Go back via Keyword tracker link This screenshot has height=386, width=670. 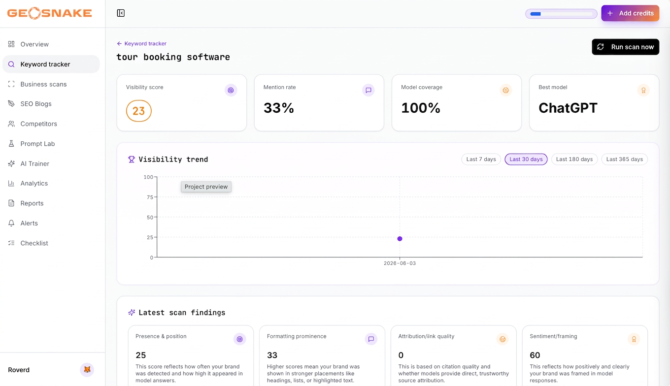(142, 43)
